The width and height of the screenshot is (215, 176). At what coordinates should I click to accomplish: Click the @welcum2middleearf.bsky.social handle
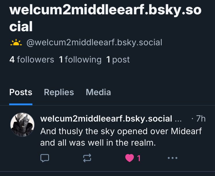click(94, 42)
